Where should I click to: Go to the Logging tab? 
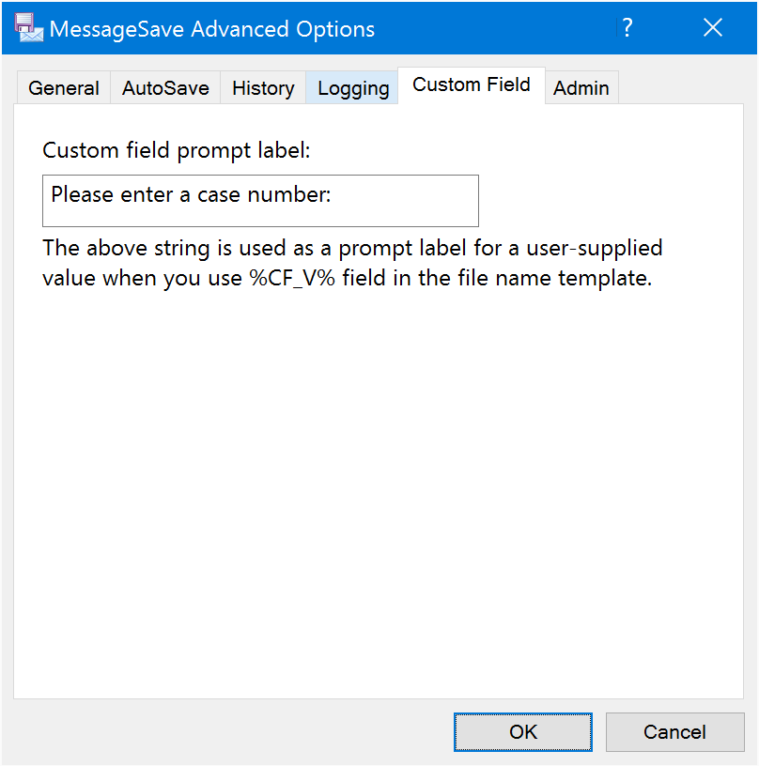coord(353,88)
